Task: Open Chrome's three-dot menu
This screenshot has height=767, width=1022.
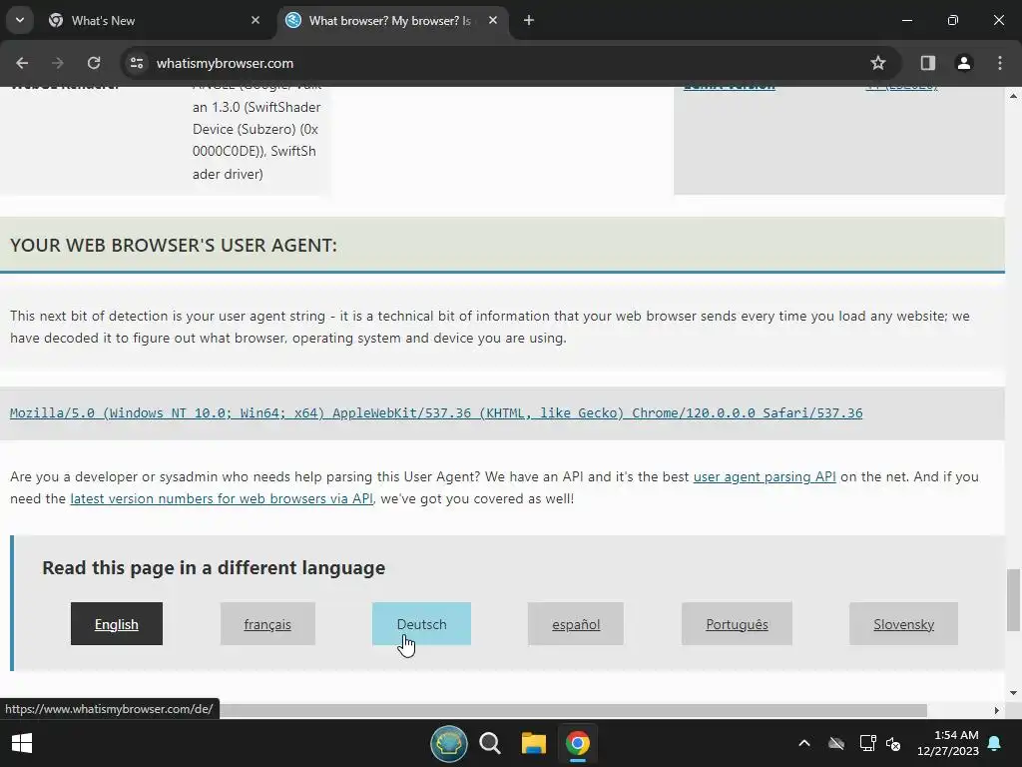Action: coord(1000,63)
